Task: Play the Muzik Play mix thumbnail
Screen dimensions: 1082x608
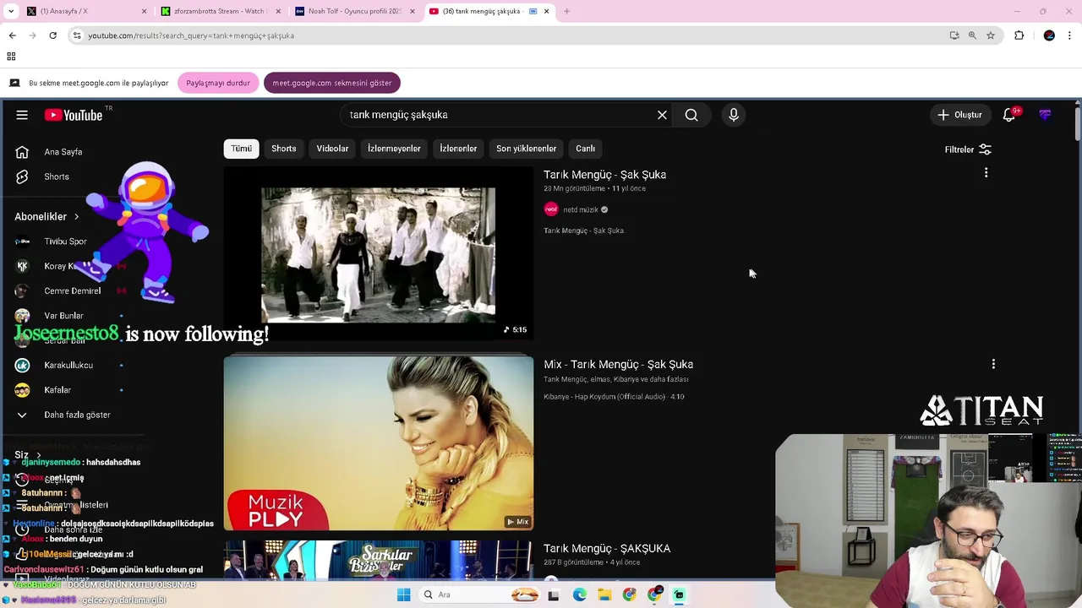Action: (x=379, y=442)
